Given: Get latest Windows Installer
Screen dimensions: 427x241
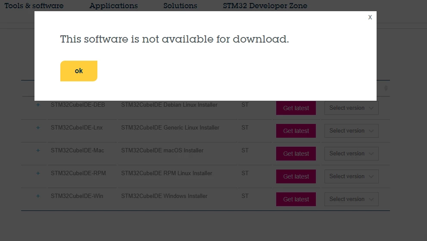Looking at the screenshot, I should tap(296, 199).
